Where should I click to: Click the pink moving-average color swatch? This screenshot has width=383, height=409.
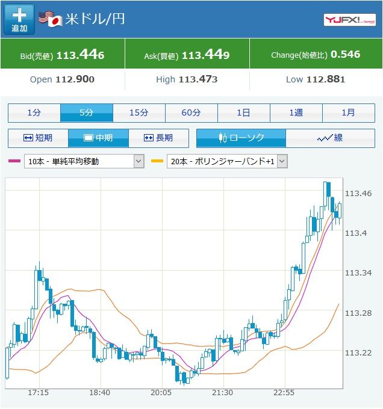pos(14,161)
